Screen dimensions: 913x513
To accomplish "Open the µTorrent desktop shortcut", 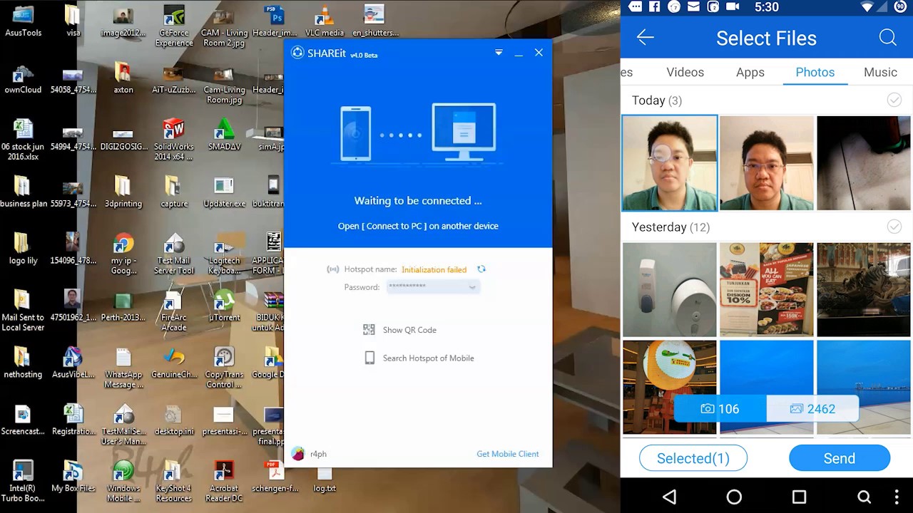I will 224,306.
